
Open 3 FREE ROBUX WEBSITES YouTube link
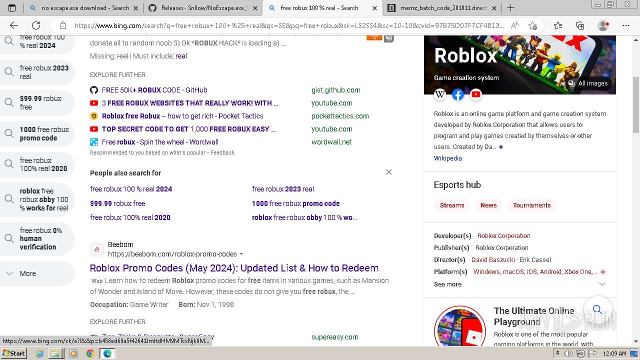[190, 103]
